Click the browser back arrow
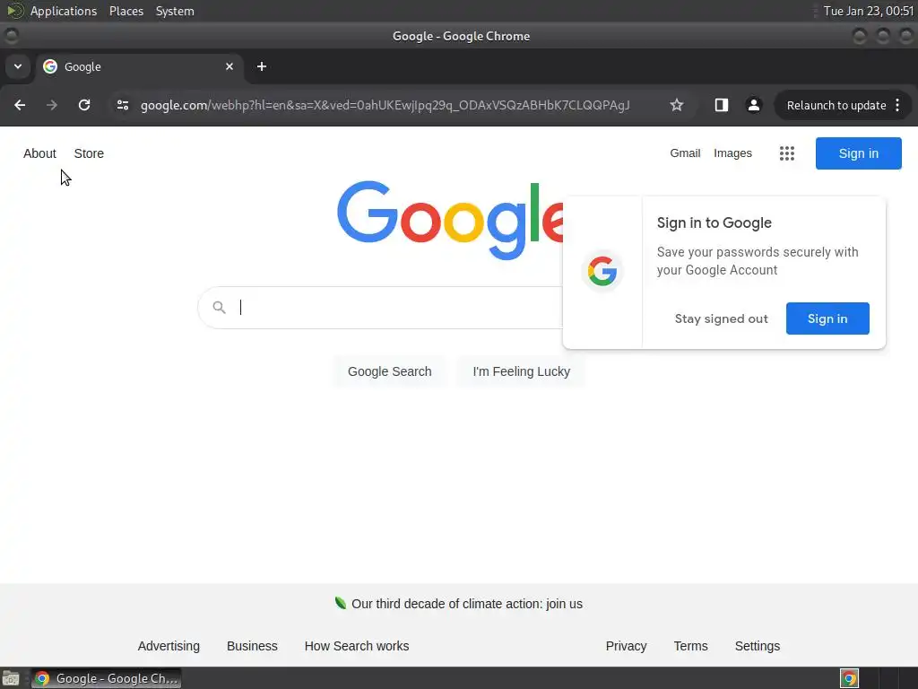The width and height of the screenshot is (918, 689). tap(20, 105)
